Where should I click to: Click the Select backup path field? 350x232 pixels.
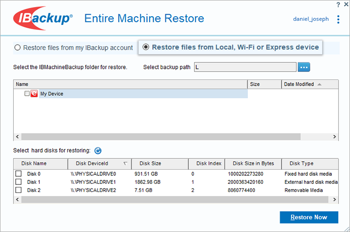tap(245, 67)
